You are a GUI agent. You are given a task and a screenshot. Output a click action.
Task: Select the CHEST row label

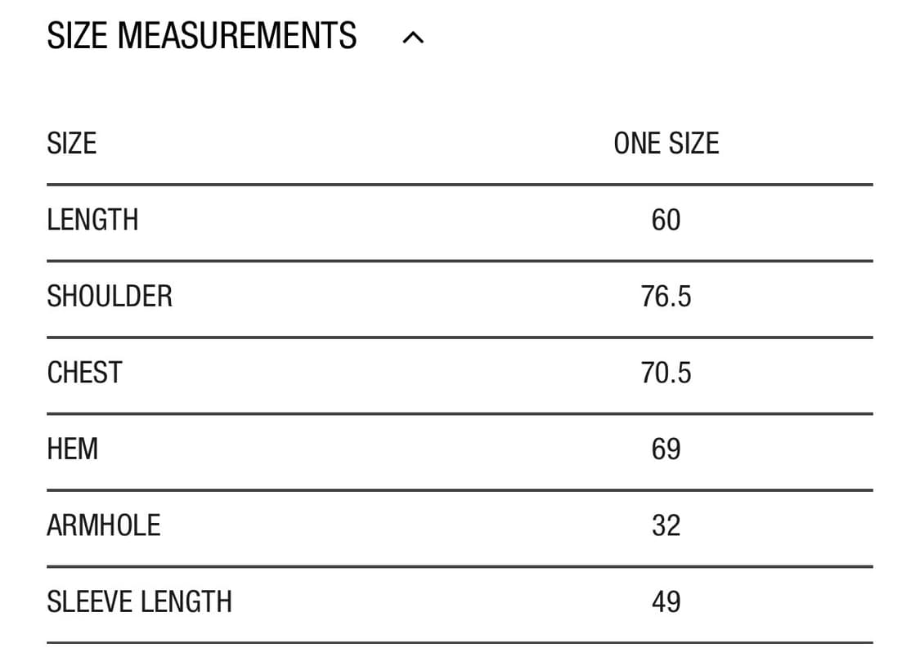tap(84, 373)
